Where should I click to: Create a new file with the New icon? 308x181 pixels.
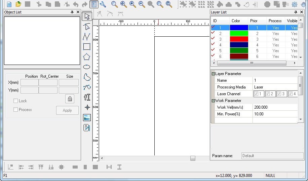tap(9, 4)
